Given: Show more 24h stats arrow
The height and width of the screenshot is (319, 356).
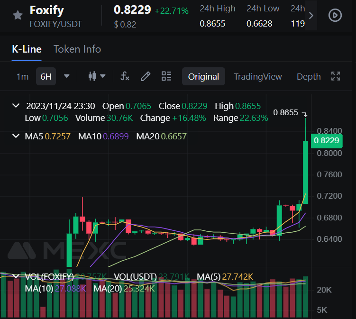Looking at the screenshot, I should pos(311,16).
